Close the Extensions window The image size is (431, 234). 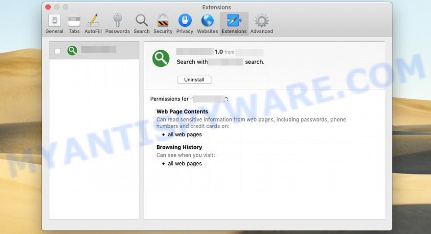pyautogui.click(x=48, y=7)
